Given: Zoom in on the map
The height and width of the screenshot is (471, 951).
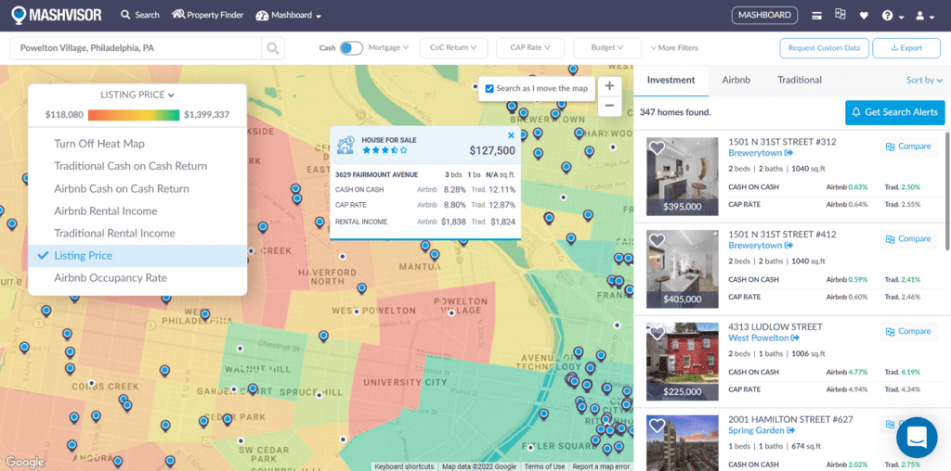Looking at the screenshot, I should point(609,86).
